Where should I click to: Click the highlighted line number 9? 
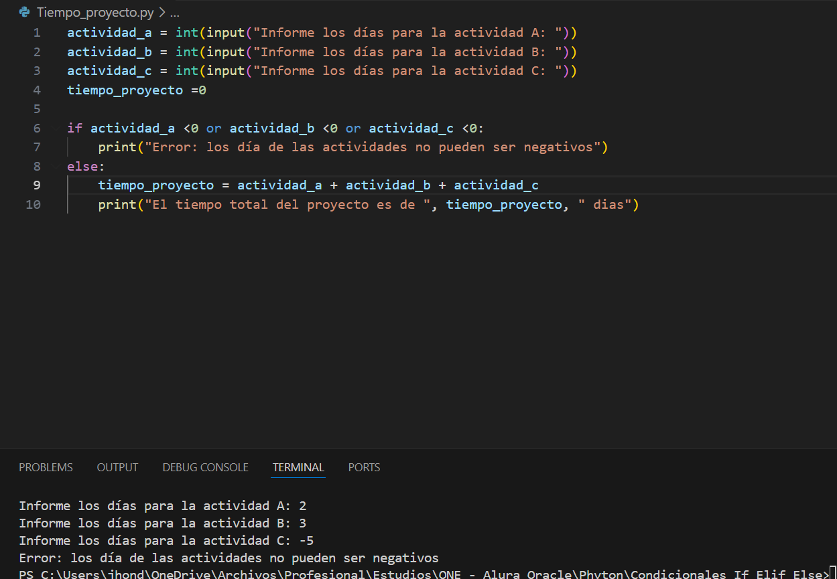pos(36,185)
